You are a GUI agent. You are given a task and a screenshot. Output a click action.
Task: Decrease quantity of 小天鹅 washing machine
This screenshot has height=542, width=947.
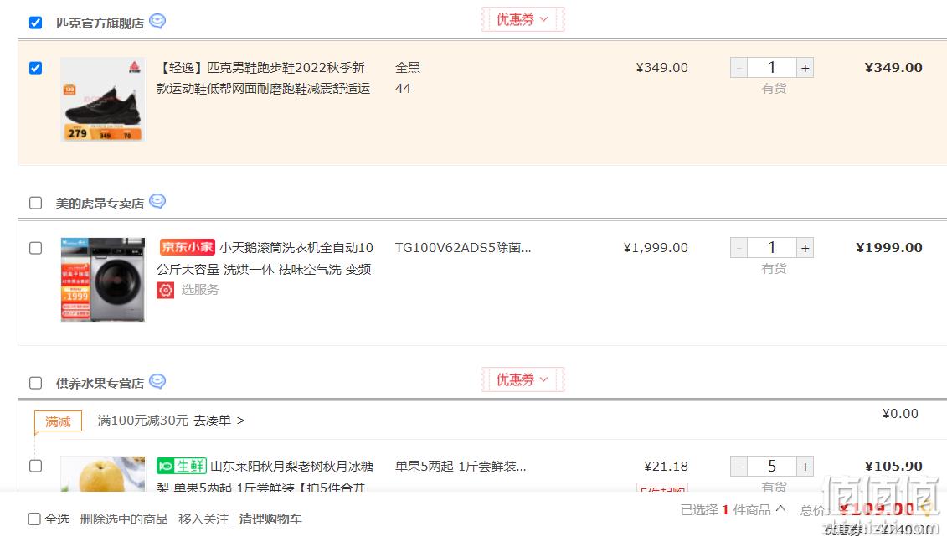[739, 248]
